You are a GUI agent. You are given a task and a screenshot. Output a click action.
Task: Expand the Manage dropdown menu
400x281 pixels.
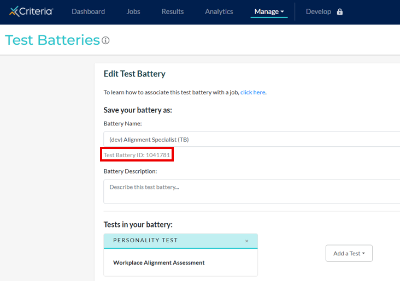[x=269, y=11]
